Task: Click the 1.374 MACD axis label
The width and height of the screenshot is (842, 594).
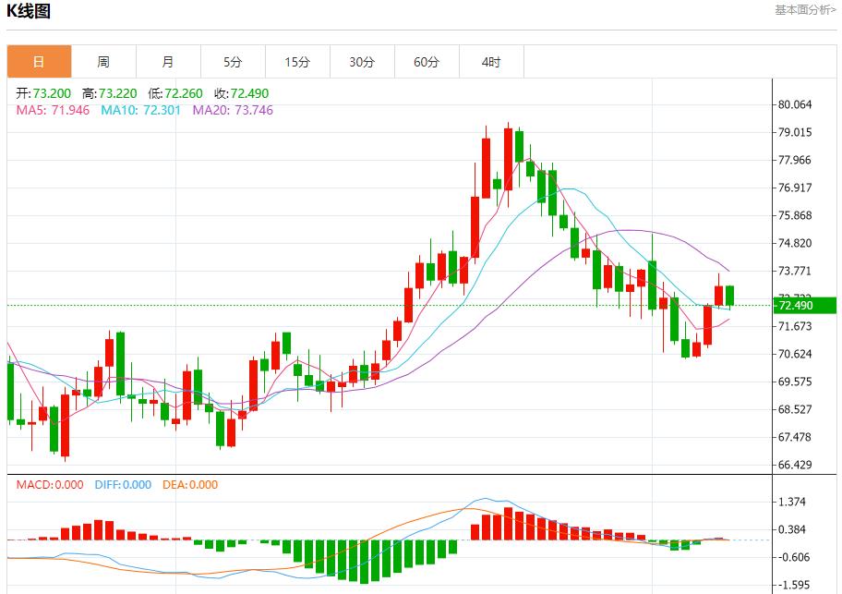Action: click(x=793, y=502)
